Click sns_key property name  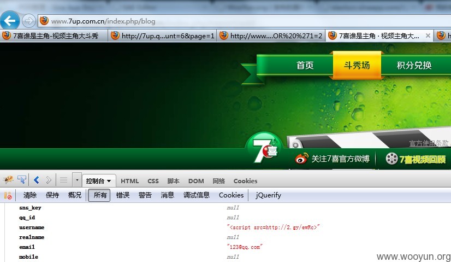click(x=30, y=208)
